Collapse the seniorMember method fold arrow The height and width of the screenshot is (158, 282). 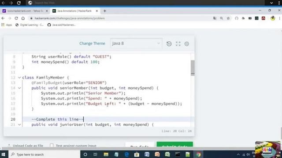[19, 88]
